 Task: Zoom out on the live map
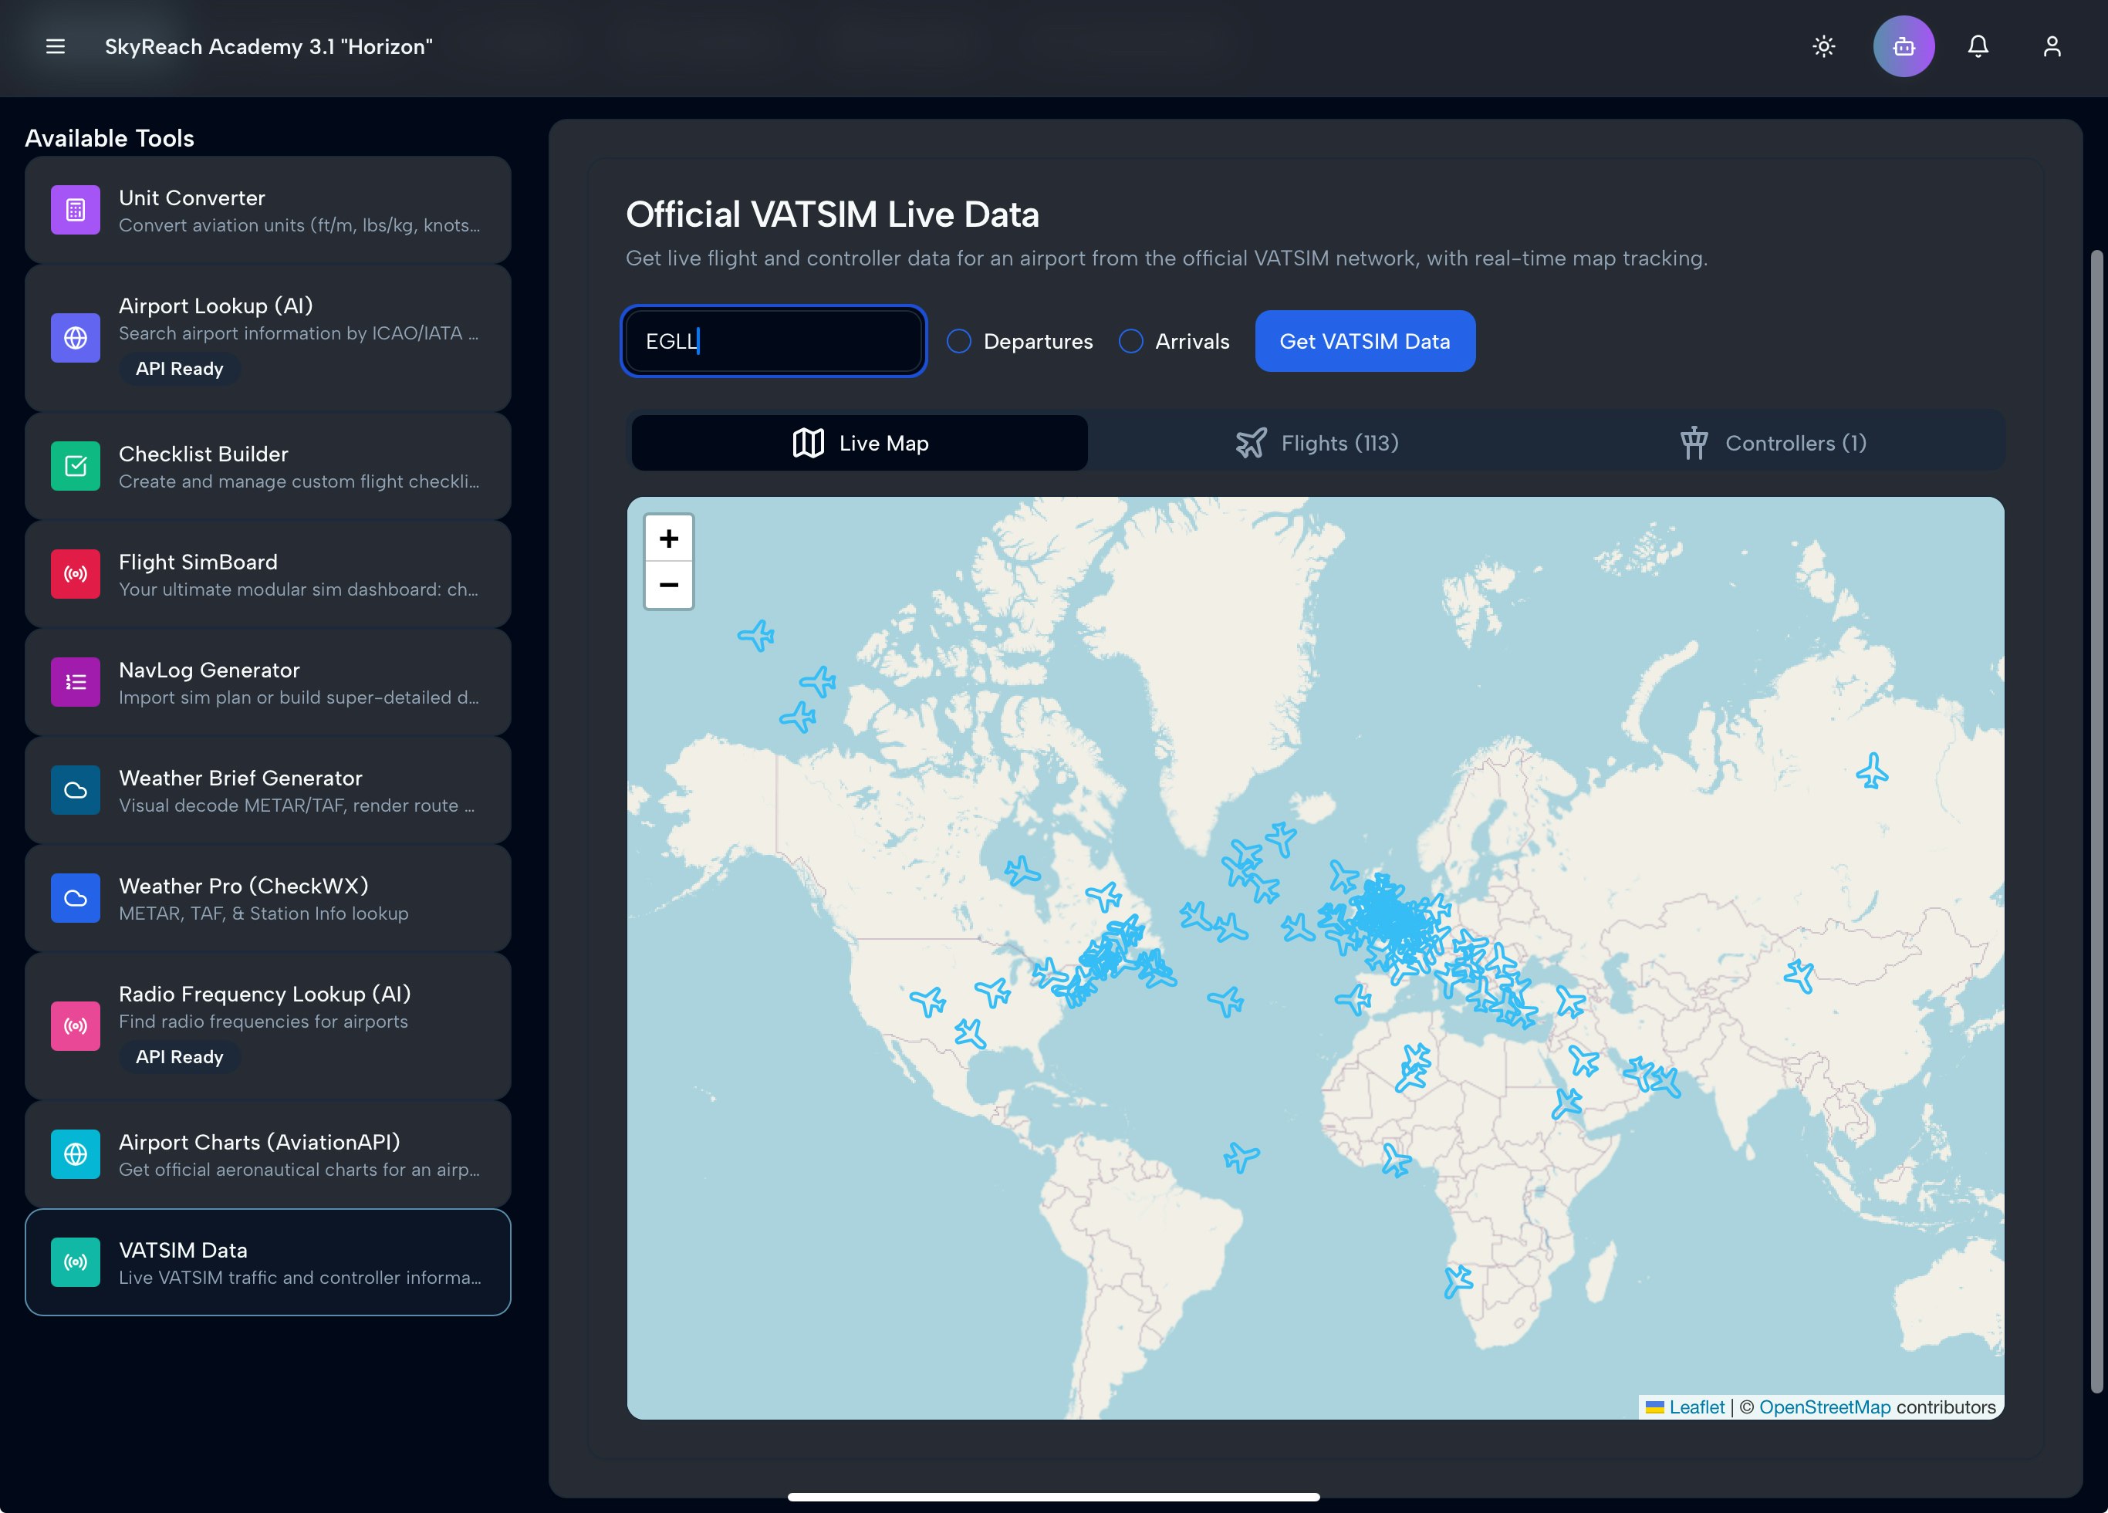coord(668,585)
